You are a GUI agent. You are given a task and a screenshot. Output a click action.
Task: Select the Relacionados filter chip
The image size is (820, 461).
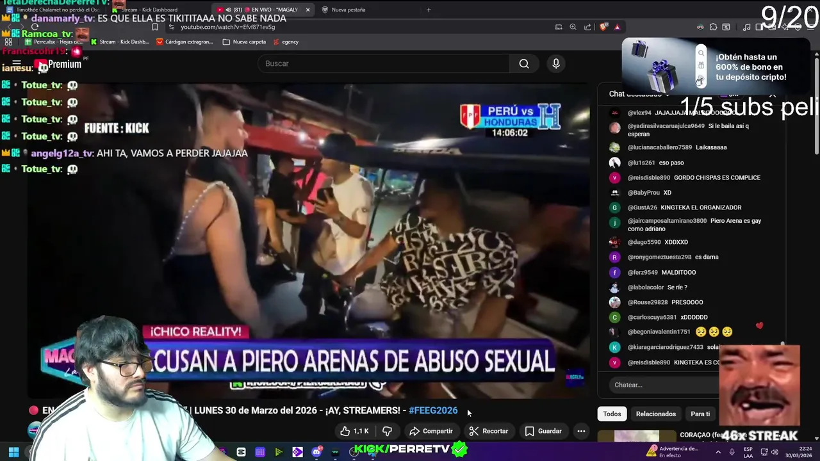[655, 414]
